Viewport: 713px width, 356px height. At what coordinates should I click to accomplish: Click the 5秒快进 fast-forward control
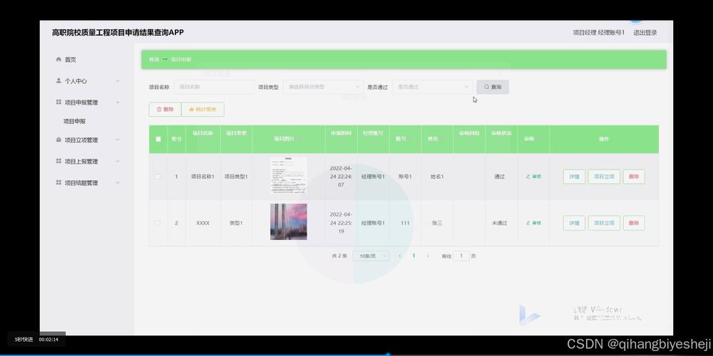pyautogui.click(x=24, y=339)
